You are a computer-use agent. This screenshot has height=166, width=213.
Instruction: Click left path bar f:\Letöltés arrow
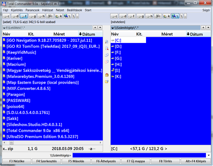click(4, 28)
